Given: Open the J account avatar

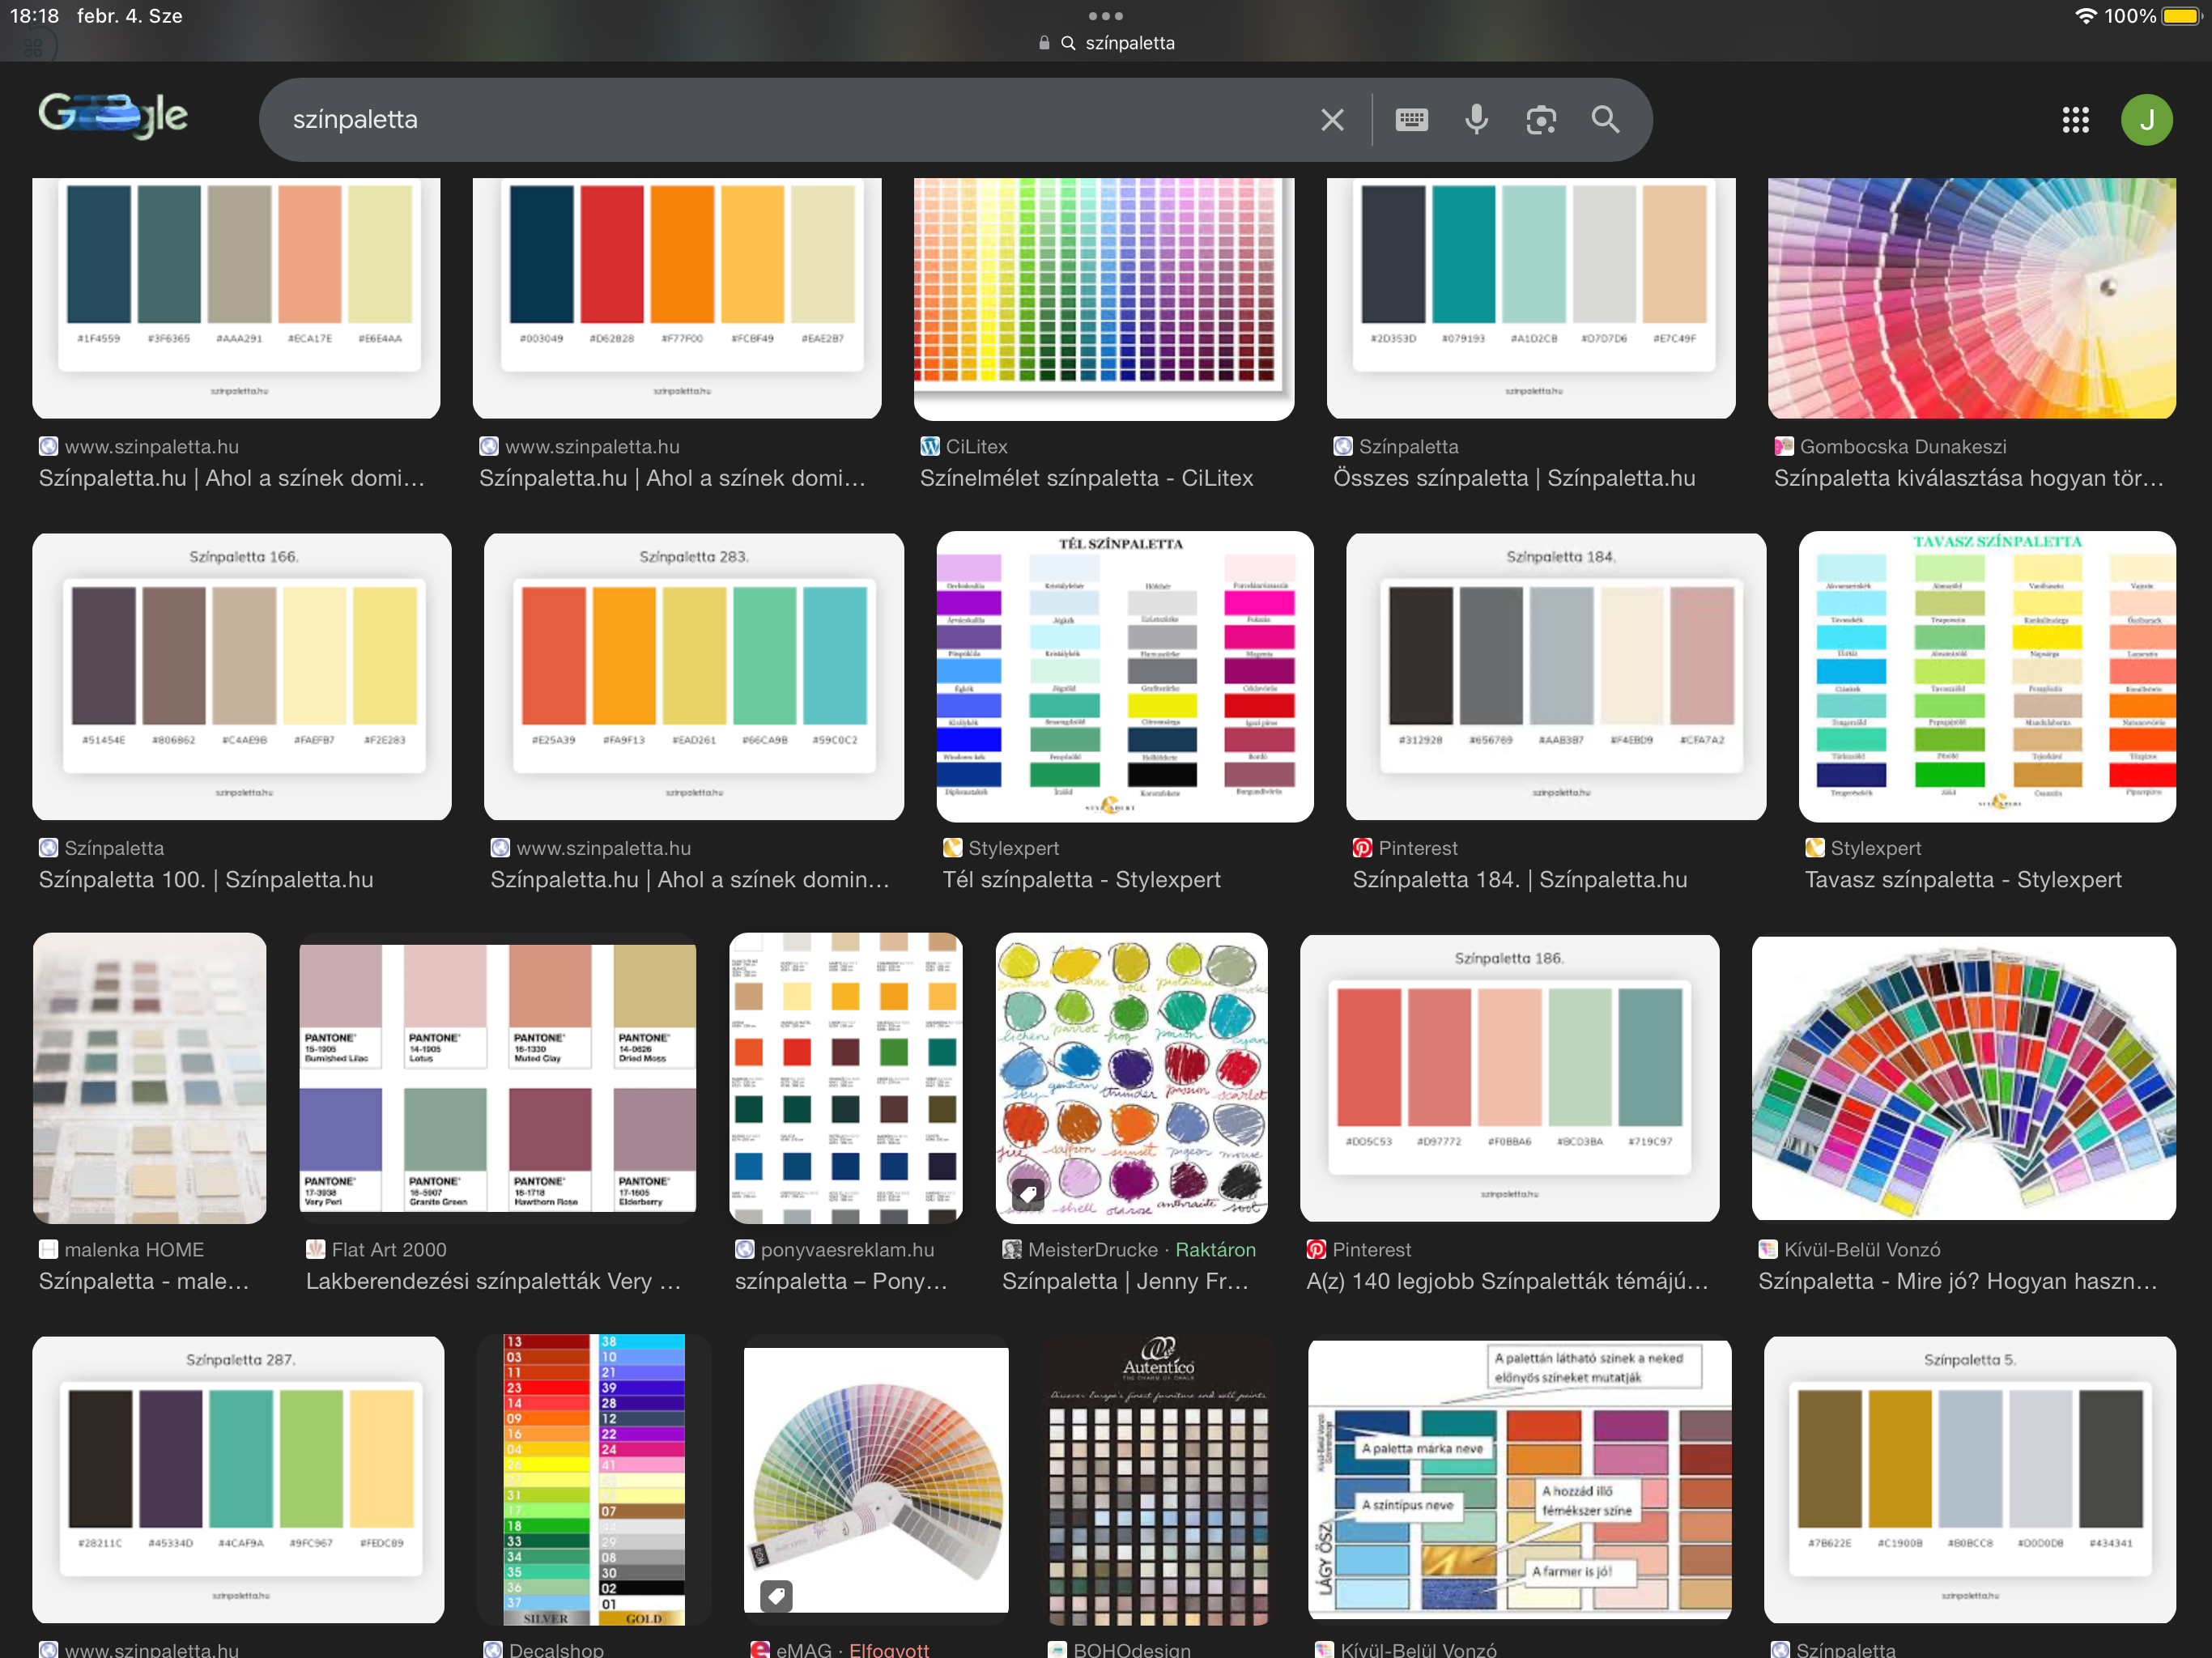Looking at the screenshot, I should [x=2146, y=120].
